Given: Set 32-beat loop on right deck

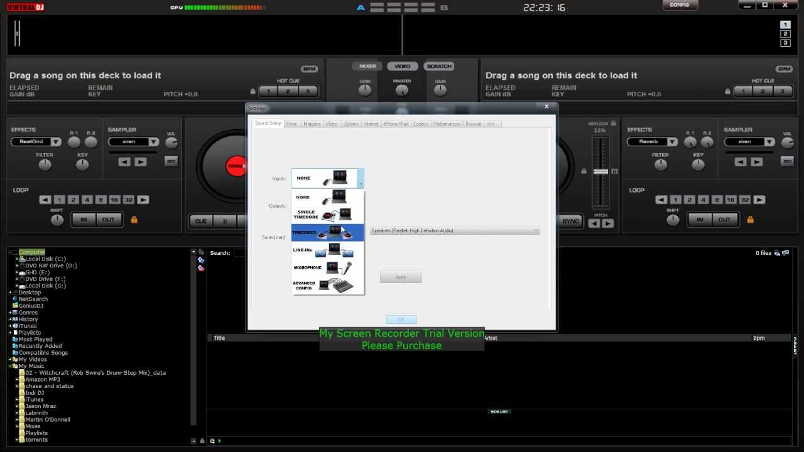Looking at the screenshot, I should pos(745,200).
